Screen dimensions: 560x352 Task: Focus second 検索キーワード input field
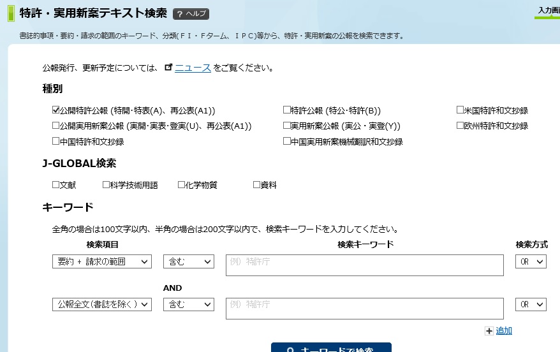click(365, 309)
